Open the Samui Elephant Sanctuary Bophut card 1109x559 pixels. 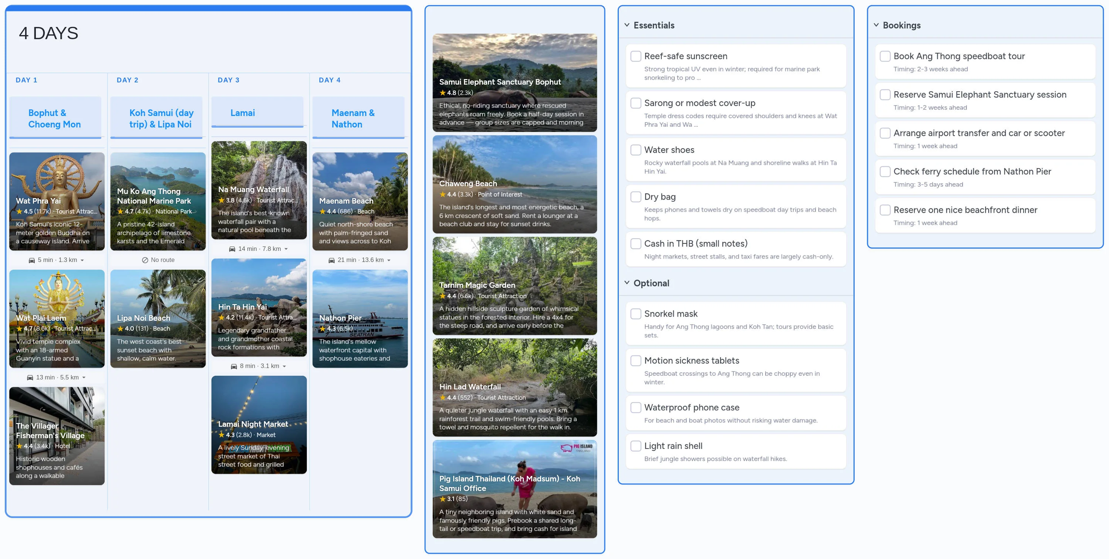pyautogui.click(x=515, y=83)
